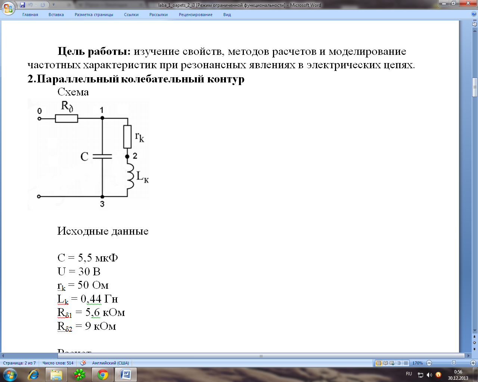Screen dimensions: 478x382
Task: Click language 'Английский (США)' in status bar
Action: (110, 363)
